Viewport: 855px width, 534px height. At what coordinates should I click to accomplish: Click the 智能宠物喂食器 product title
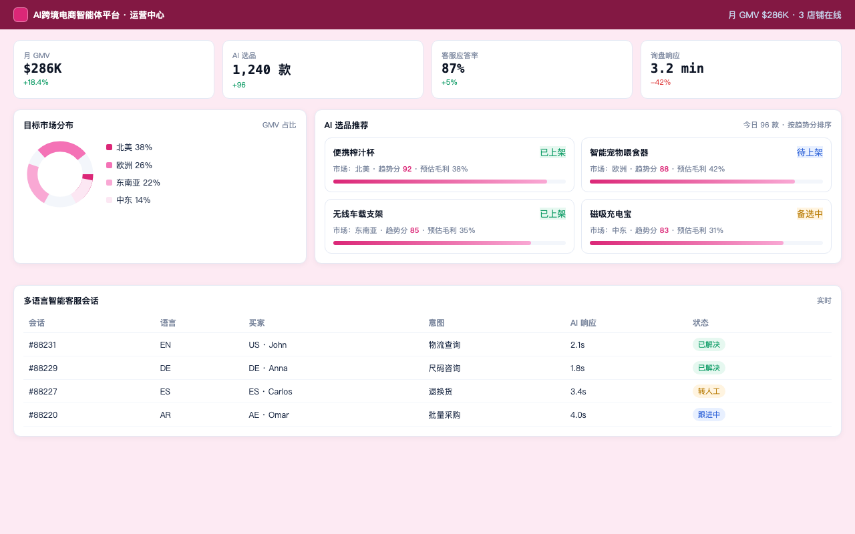(x=619, y=153)
